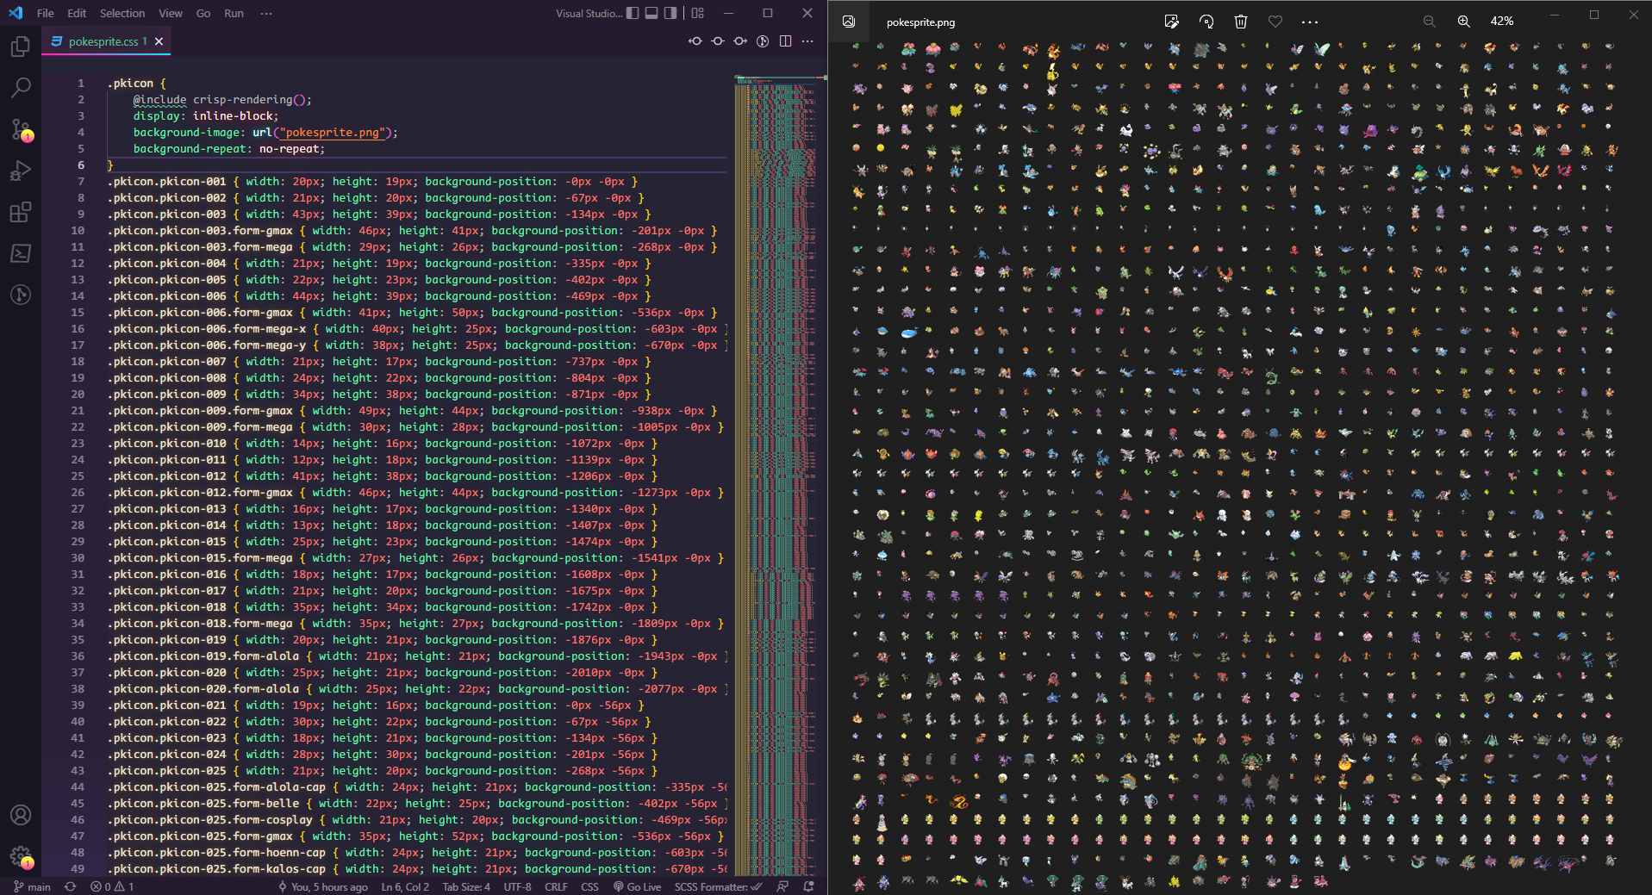1652x895 pixels.
Task: Edit the image in Photos
Action: 1171,22
